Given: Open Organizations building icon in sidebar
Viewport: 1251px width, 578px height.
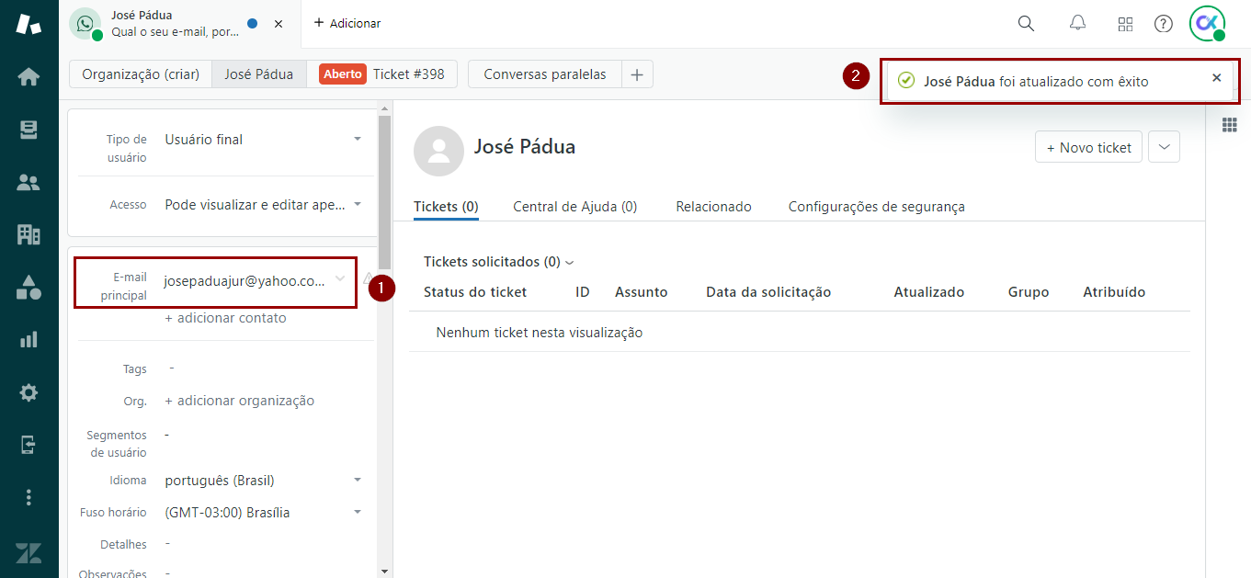Looking at the screenshot, I should (x=28, y=234).
